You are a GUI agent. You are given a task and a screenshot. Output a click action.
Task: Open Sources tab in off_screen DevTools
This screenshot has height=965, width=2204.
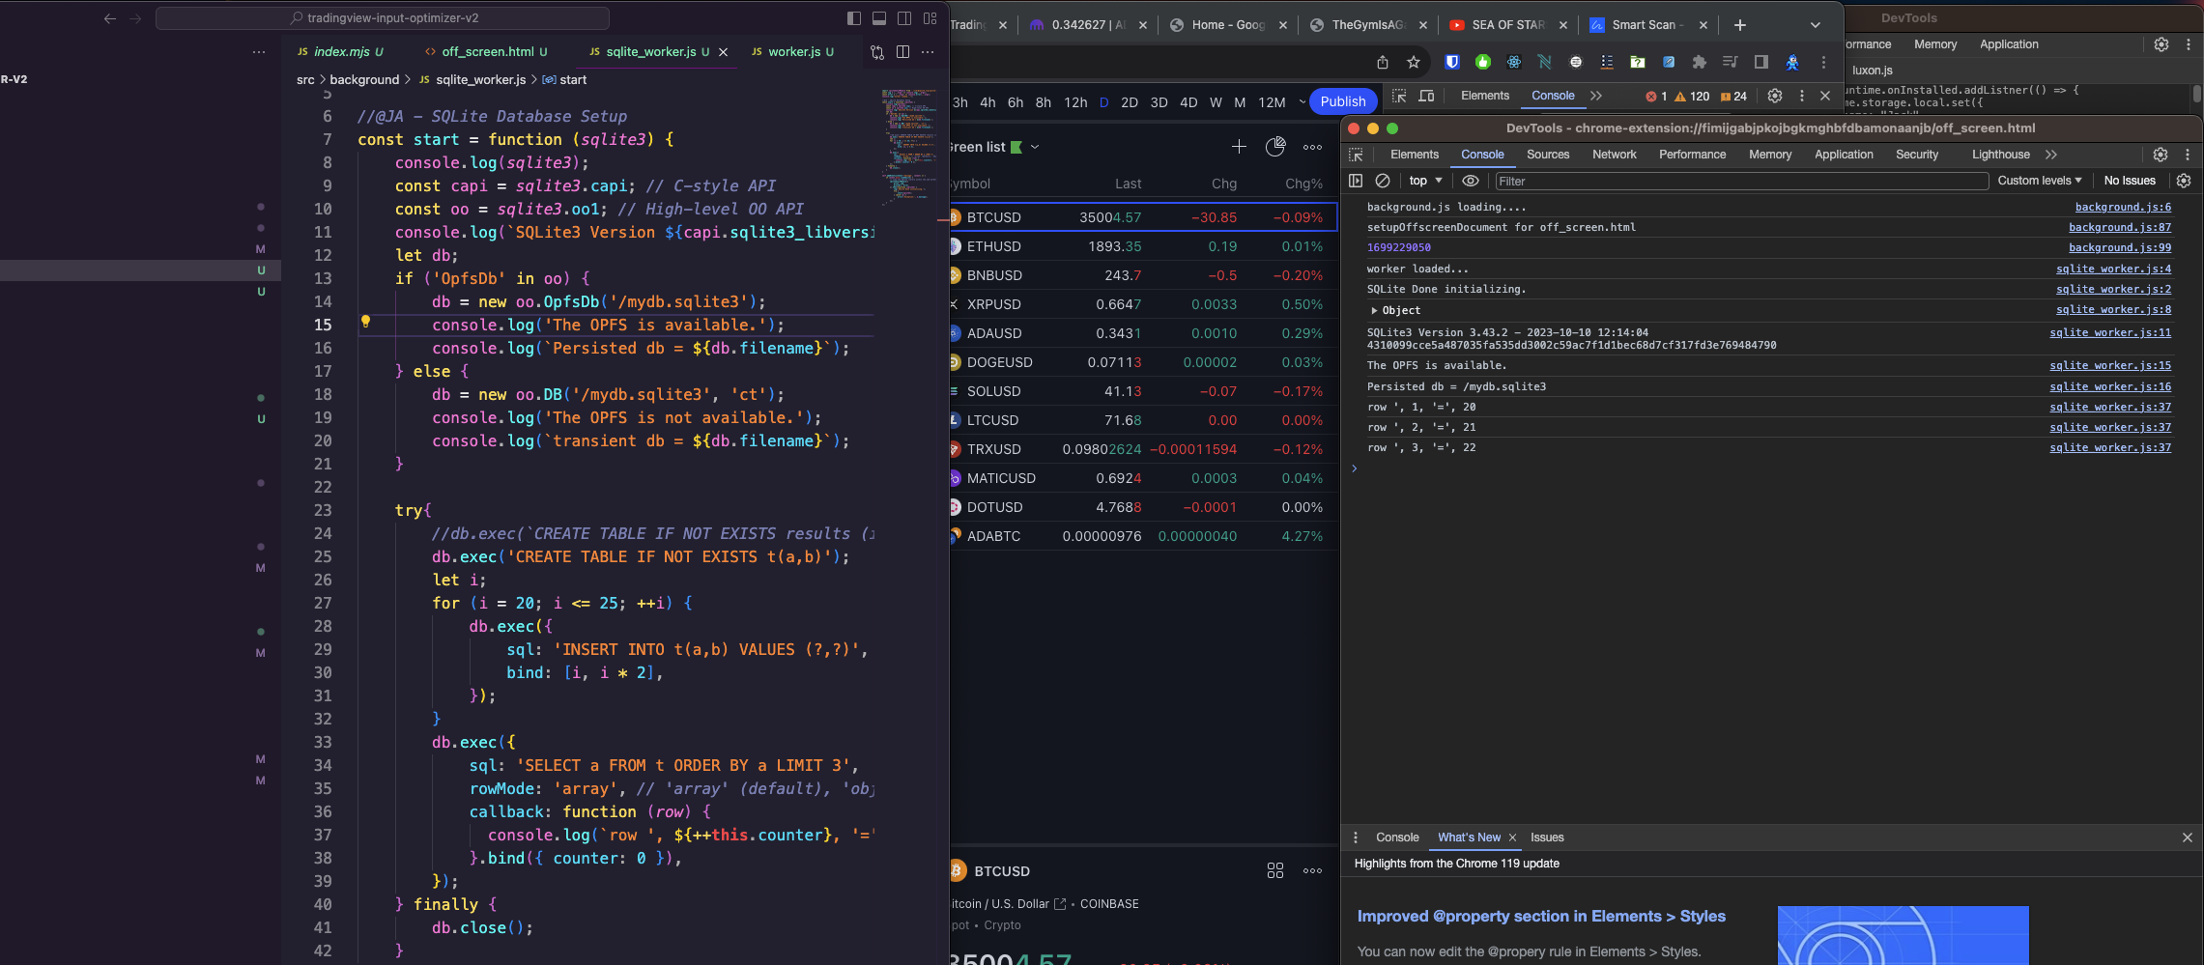pyautogui.click(x=1548, y=155)
